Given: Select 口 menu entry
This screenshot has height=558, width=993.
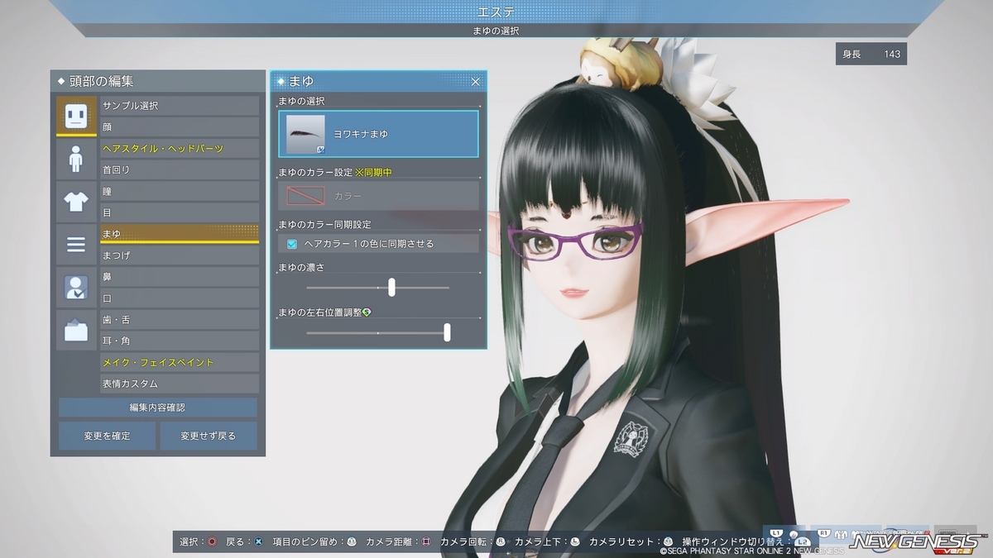Looking at the screenshot, I should (x=180, y=298).
